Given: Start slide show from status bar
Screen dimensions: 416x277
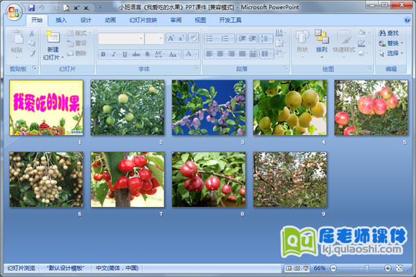Looking at the screenshot, I should [306, 268].
